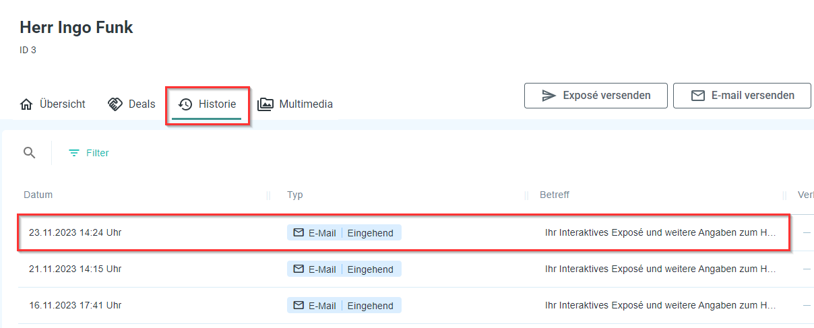Image resolution: width=814 pixels, height=328 pixels.
Task: Open the history entry from 23.11.2023 14:24
Action: (404, 232)
